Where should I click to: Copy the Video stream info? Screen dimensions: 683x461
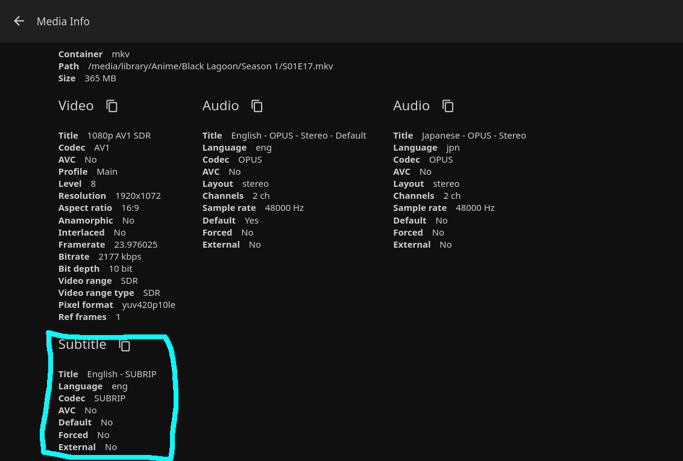(112, 106)
